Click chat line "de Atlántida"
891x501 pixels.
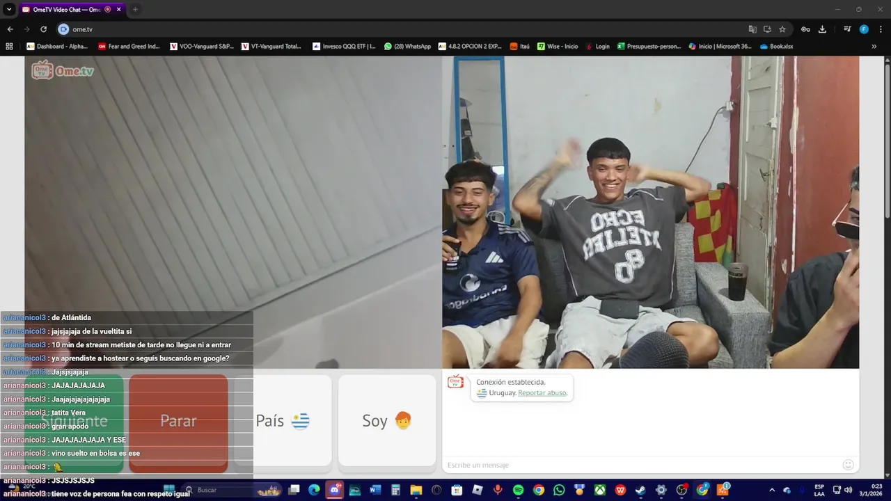tap(71, 317)
